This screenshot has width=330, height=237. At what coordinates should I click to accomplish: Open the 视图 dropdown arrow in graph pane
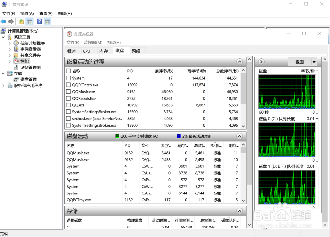314,62
